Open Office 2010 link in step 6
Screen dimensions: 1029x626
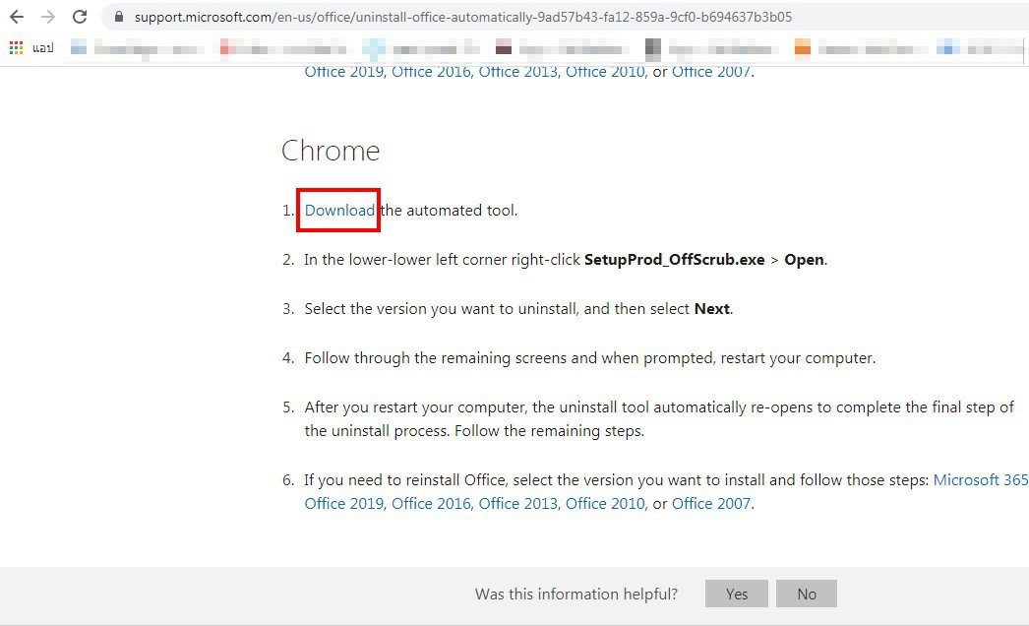pos(605,503)
